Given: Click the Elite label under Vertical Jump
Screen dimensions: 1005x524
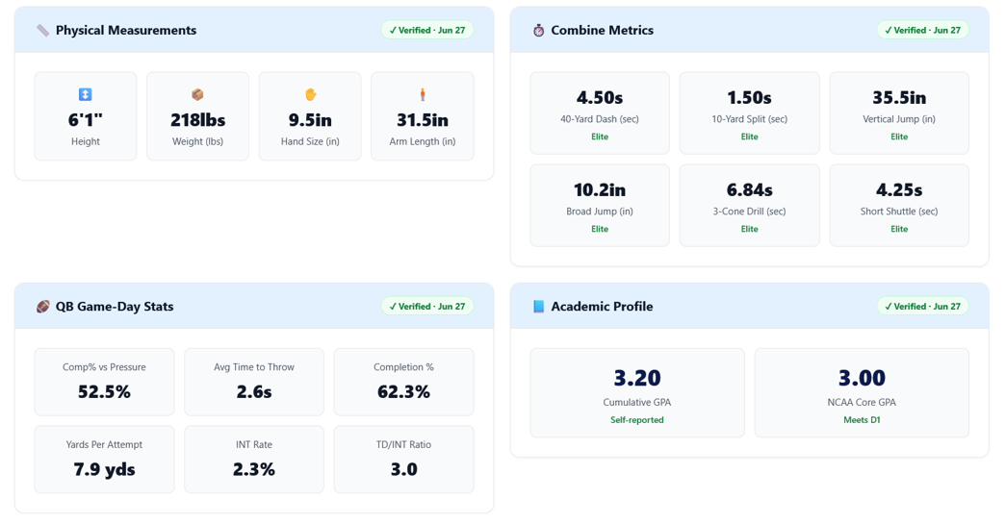Looking at the screenshot, I should [899, 137].
